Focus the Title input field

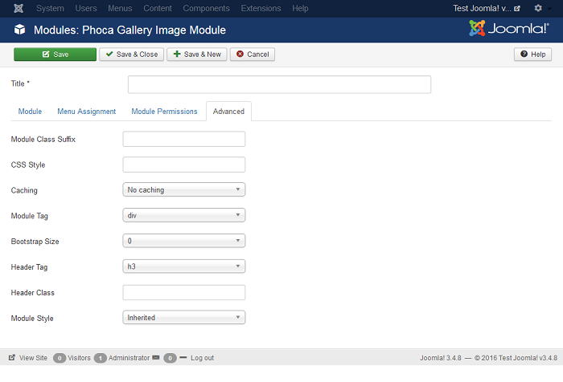279,84
